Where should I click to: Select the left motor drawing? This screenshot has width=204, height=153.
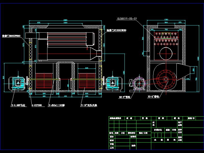click(17, 83)
